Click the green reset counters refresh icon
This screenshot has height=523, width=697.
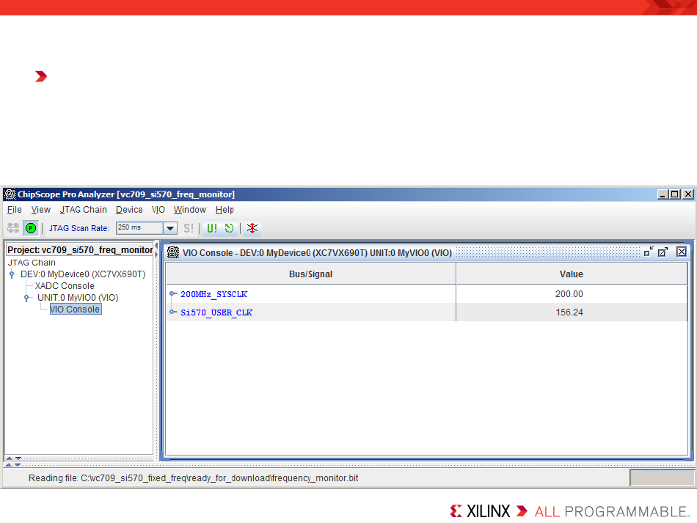(229, 228)
